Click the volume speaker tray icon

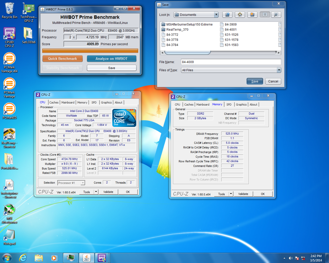[290, 258]
